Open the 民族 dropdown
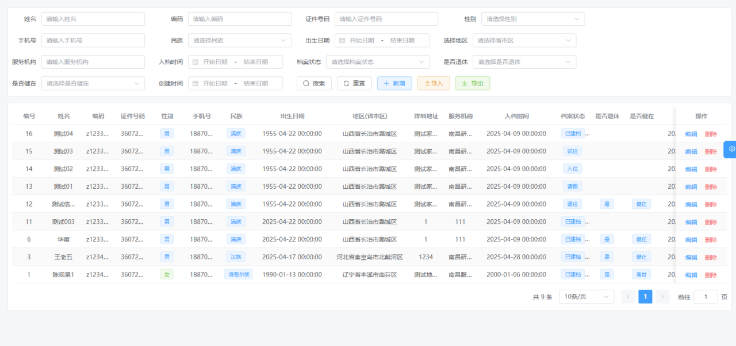 tap(240, 41)
